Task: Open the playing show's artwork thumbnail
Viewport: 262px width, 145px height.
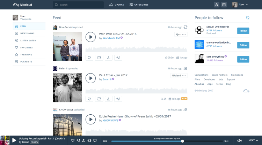Action: (x=5, y=140)
